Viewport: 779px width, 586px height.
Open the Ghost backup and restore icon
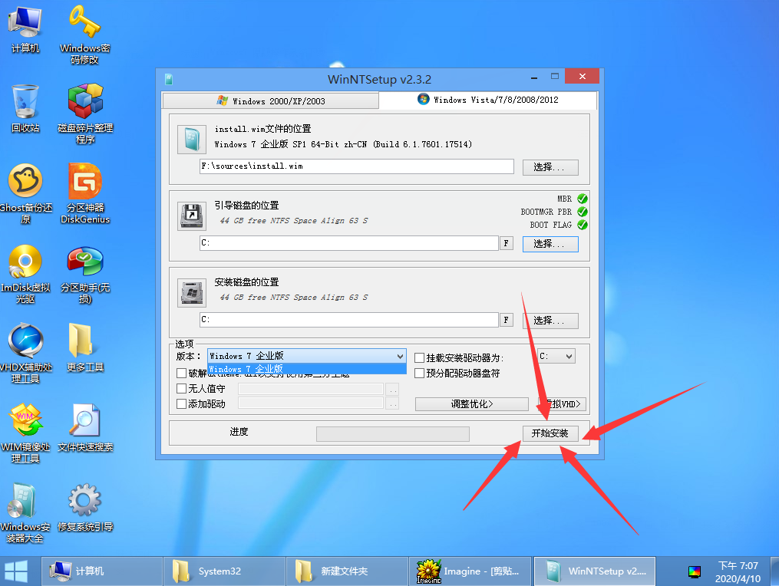point(25,183)
